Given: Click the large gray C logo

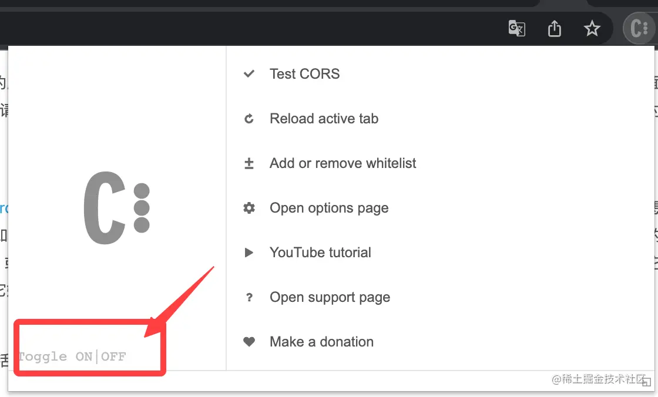Looking at the screenshot, I should click(x=117, y=208).
